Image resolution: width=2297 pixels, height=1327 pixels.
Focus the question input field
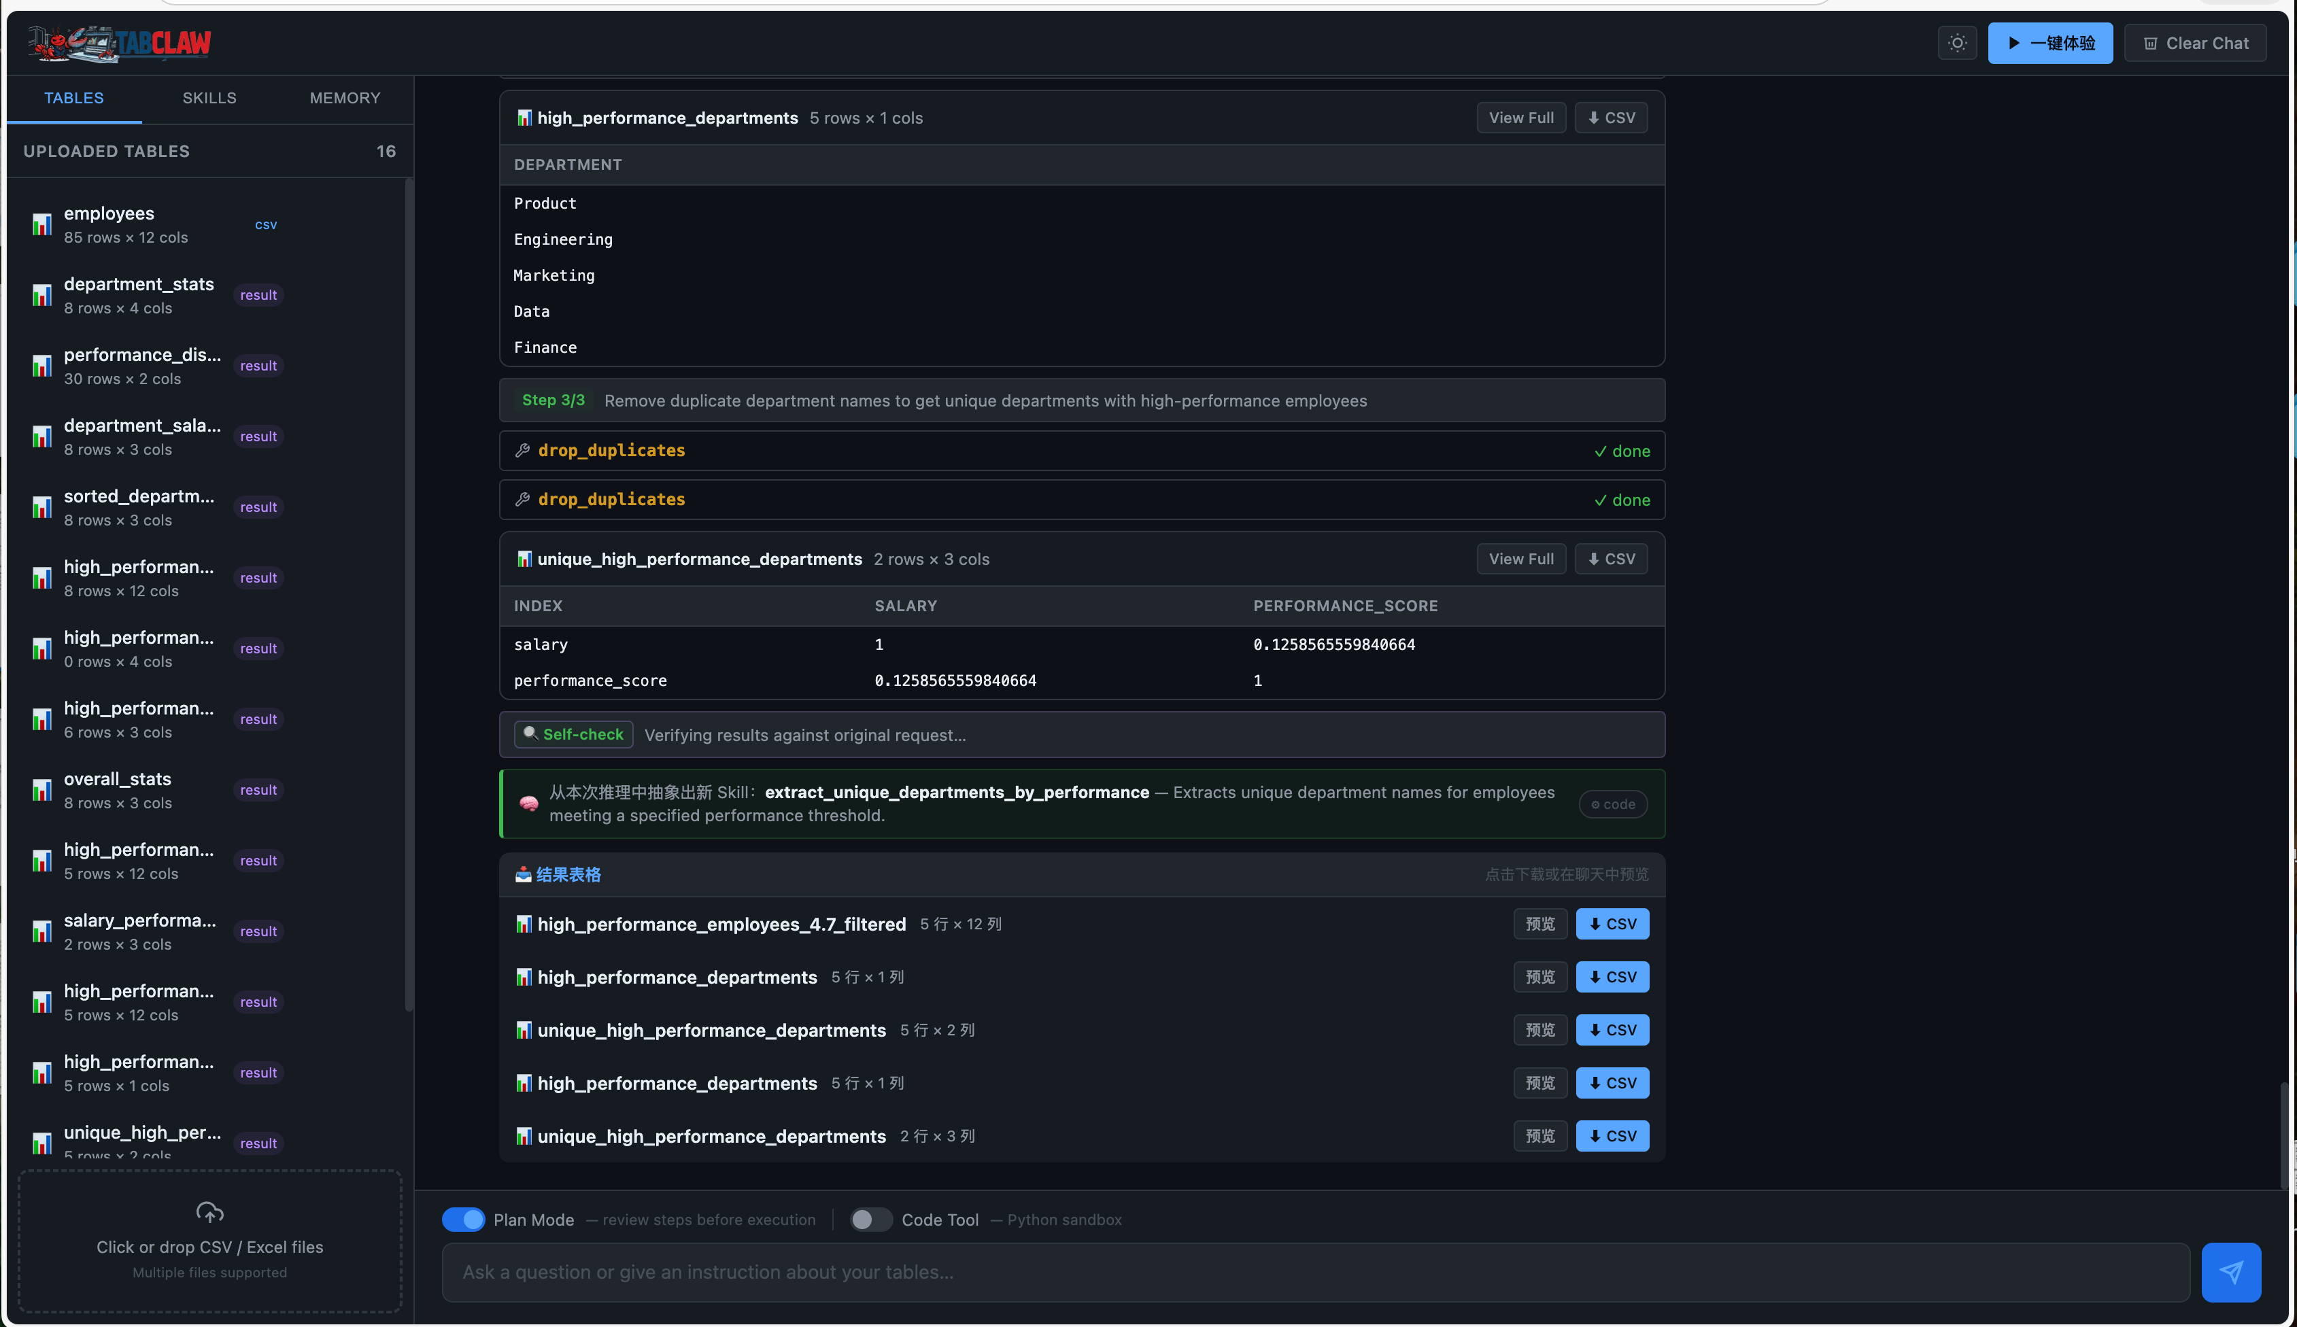tap(1314, 1273)
